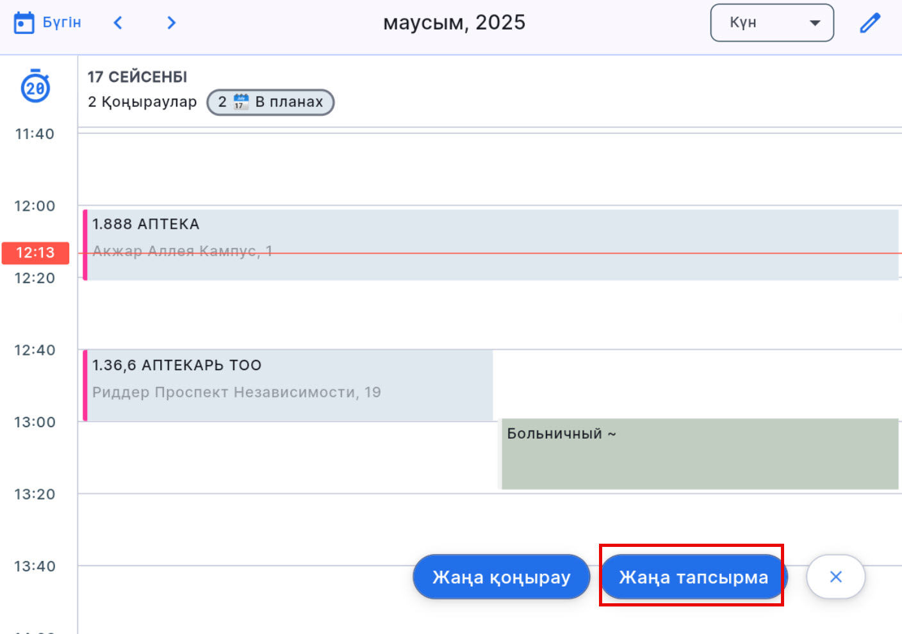
Task: Click the small calendar icon in the В планах chip
Action: pyautogui.click(x=241, y=102)
